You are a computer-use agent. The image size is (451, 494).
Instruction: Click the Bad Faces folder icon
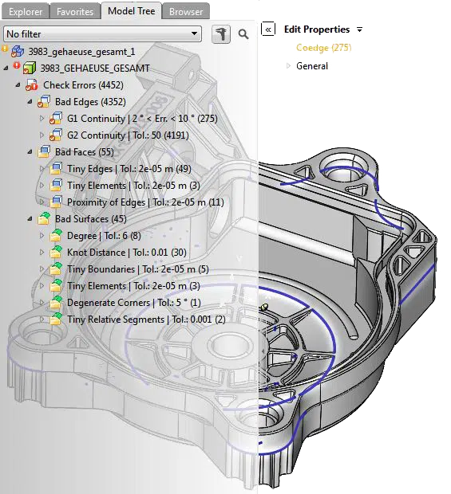(x=44, y=152)
